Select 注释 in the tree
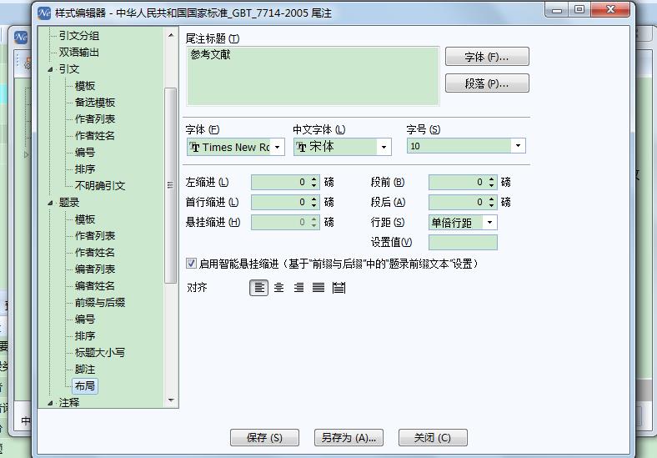The image size is (657, 458). 69,403
